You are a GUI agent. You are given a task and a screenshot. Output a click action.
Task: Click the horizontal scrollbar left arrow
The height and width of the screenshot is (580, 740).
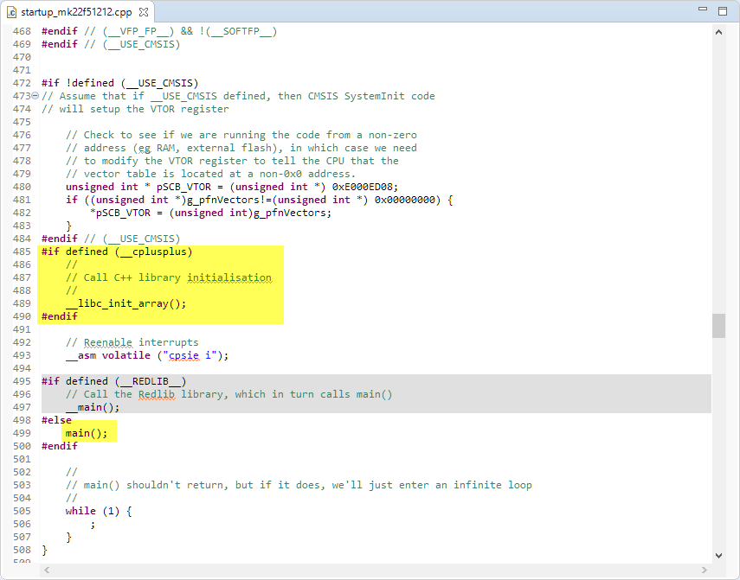47,570
